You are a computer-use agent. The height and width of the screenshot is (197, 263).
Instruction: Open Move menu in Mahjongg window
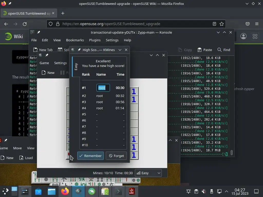17,148
